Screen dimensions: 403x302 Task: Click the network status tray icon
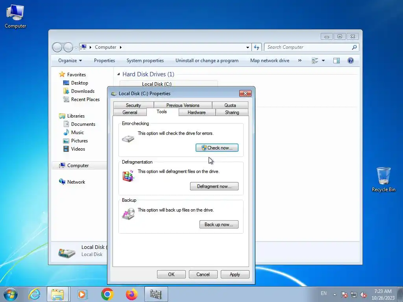click(354, 295)
